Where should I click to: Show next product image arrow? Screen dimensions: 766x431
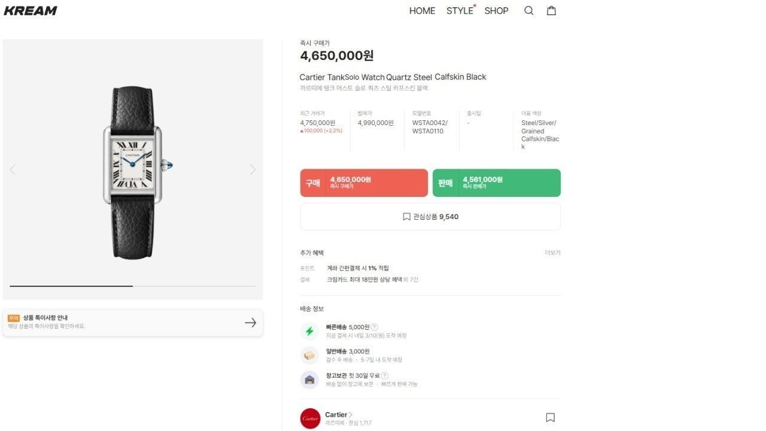[x=253, y=169]
